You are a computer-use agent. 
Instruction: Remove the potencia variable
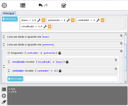click(x=73, y=20)
